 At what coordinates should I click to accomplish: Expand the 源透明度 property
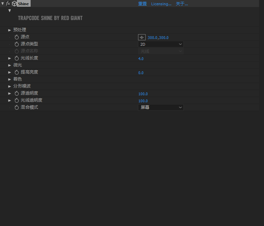[10, 93]
